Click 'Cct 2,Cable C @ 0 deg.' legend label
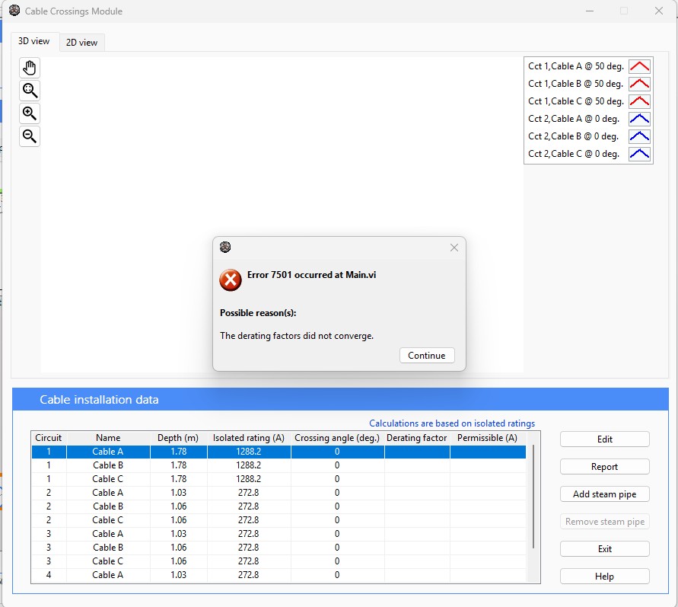This screenshot has height=607, width=678. tap(574, 154)
